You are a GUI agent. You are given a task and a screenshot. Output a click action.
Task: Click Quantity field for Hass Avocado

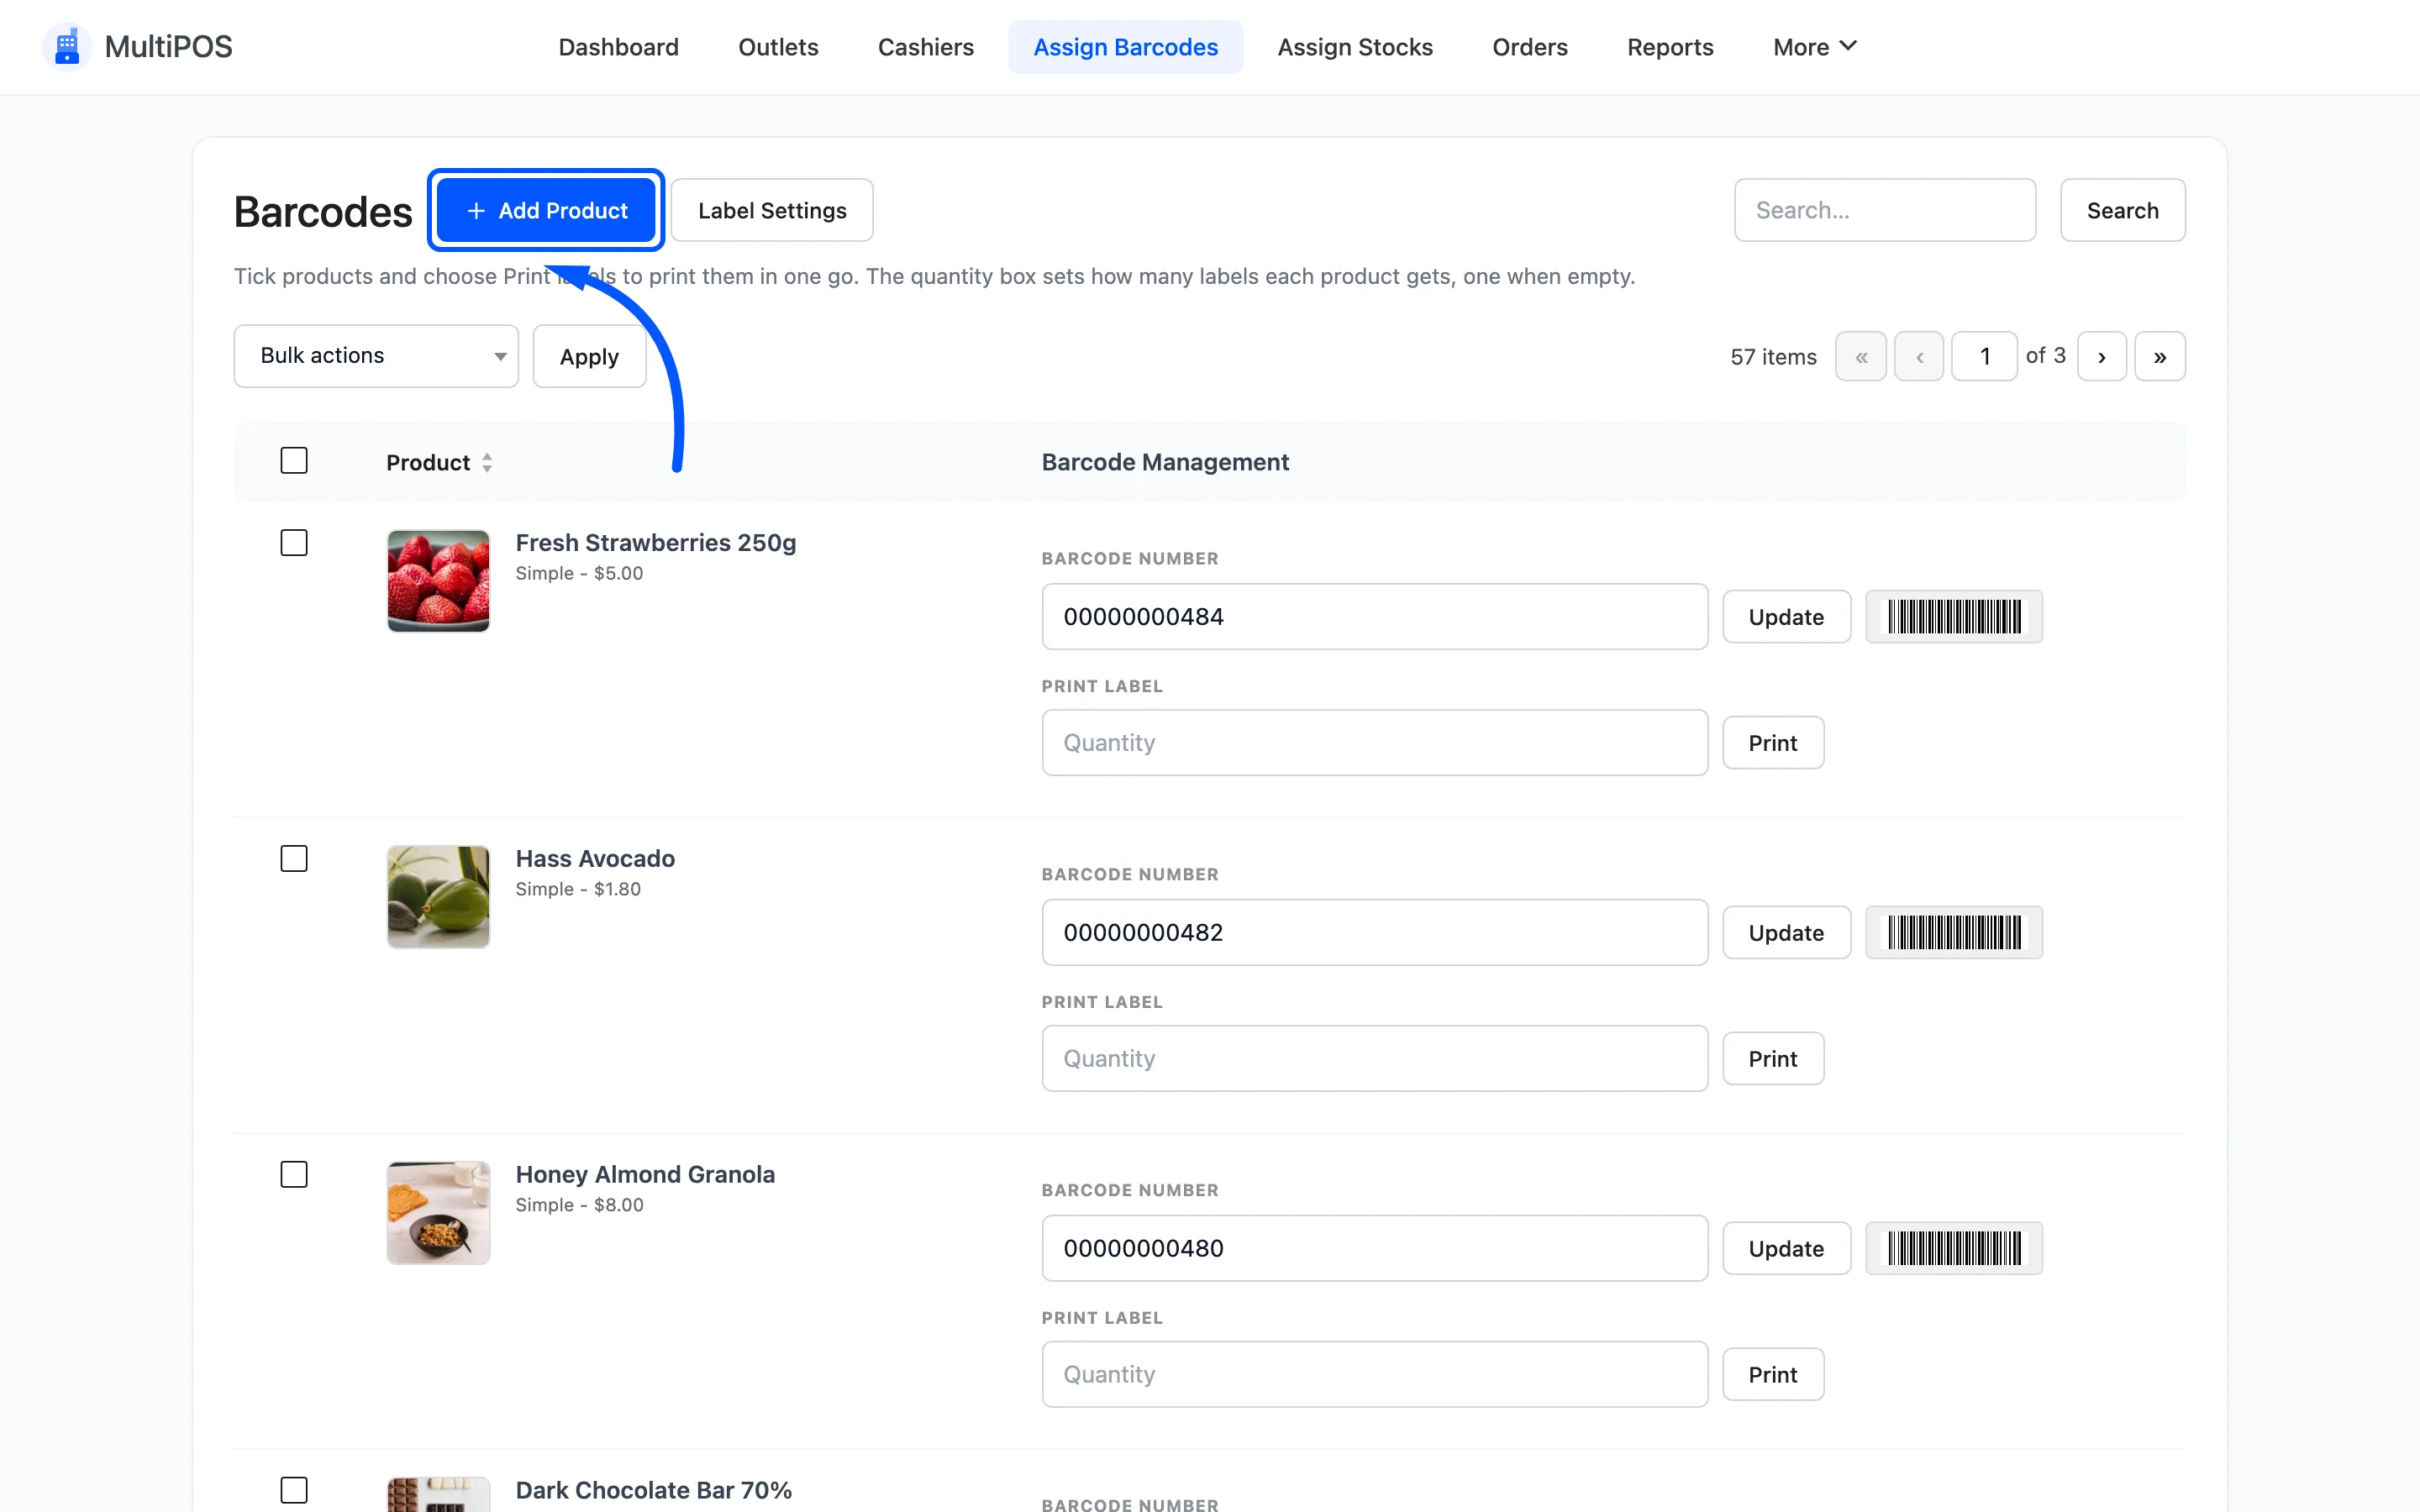click(1375, 1059)
